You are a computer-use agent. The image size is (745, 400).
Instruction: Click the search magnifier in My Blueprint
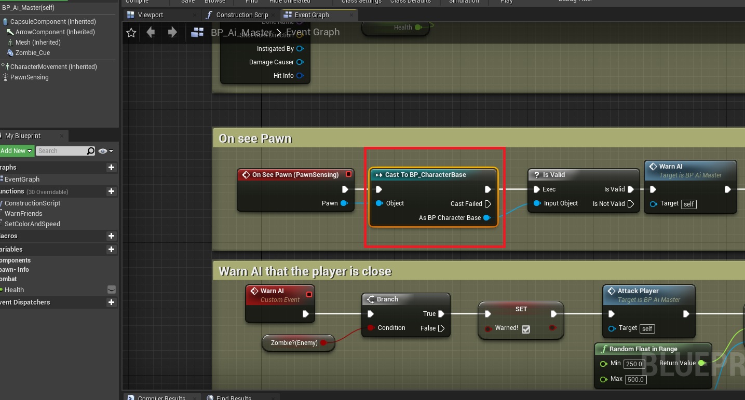(x=91, y=151)
